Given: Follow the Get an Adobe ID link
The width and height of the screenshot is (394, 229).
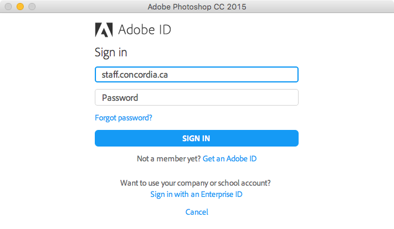Looking at the screenshot, I should click(230, 158).
